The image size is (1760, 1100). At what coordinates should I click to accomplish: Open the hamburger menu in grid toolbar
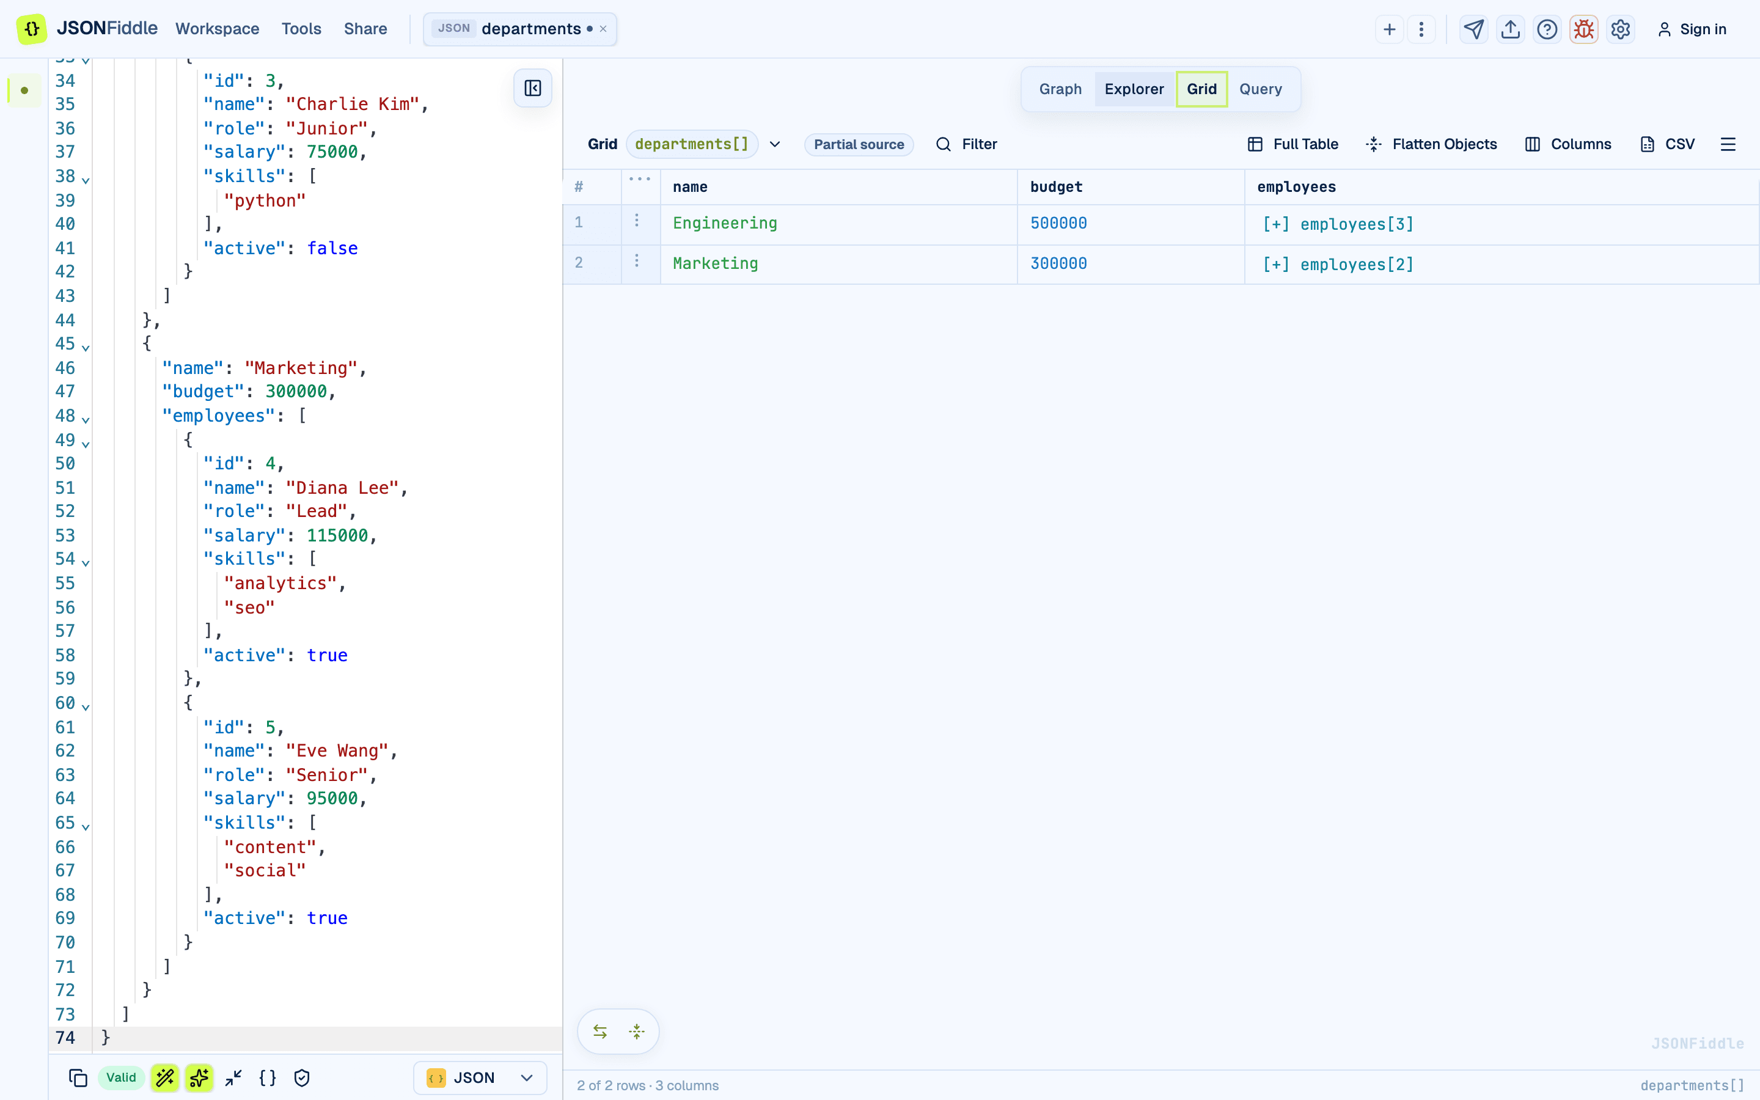[x=1728, y=144]
